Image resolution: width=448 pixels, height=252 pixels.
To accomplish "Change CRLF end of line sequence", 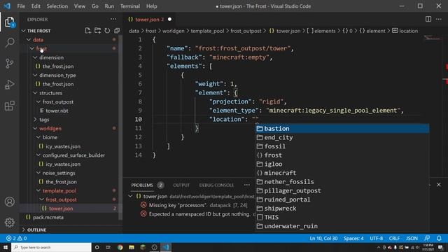I will point(394,238).
